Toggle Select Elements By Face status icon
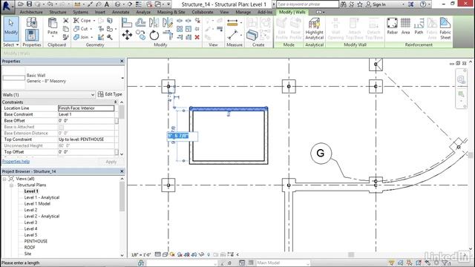This screenshot has width=475, height=267. click(419, 263)
